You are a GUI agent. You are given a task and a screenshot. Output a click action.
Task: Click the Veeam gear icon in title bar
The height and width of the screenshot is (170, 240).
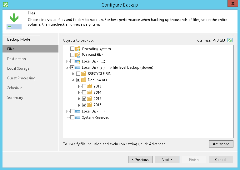coord(5,5)
